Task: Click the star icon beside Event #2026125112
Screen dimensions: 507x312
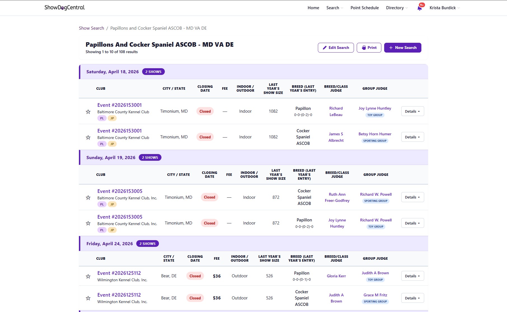Action: click(x=88, y=276)
